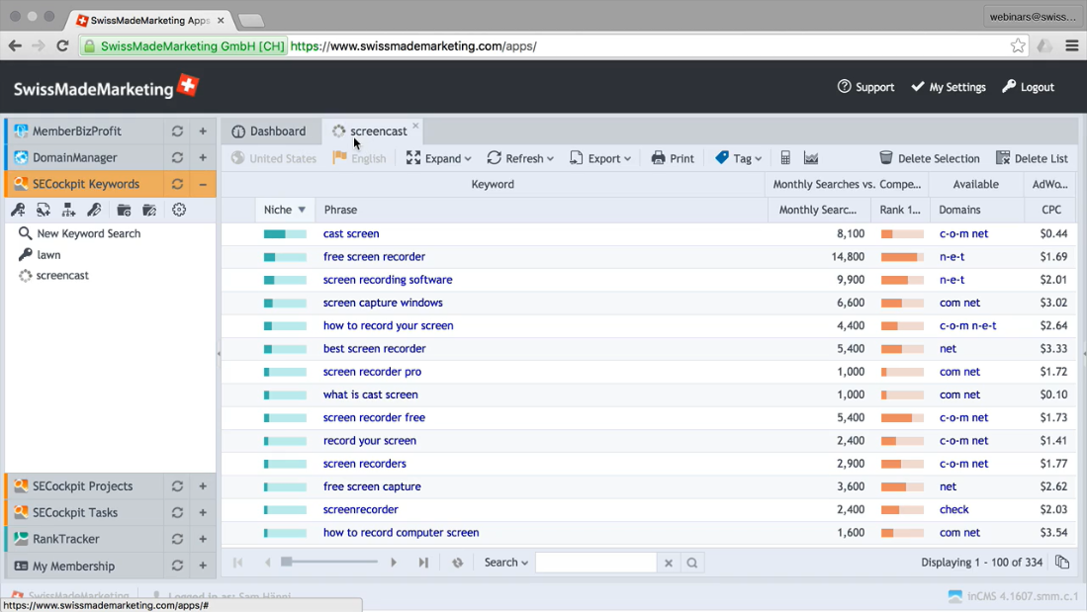Click the chart graph icon in the toolbar
This screenshot has width=1087, height=612.
coord(811,158)
